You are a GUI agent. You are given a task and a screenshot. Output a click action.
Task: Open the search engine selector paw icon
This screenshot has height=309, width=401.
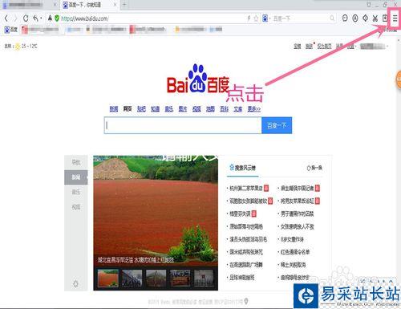(265, 18)
